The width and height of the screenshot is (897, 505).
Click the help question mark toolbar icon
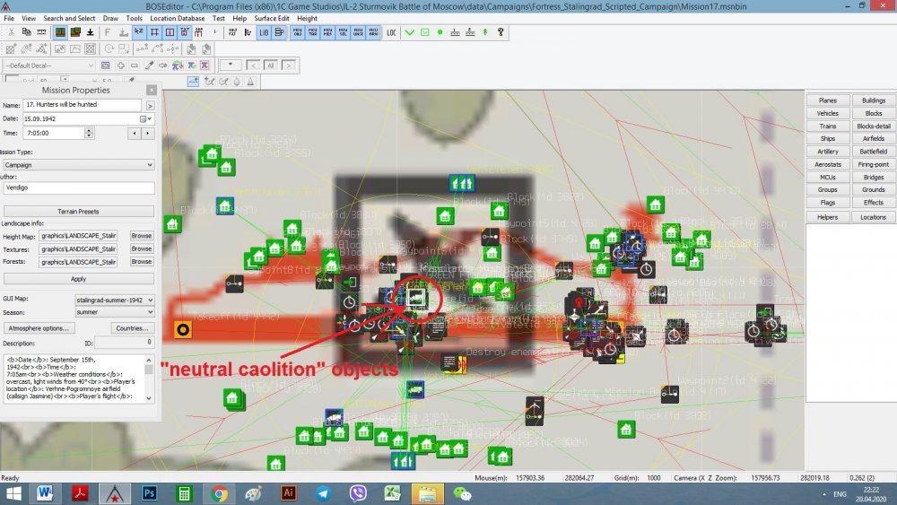pyautogui.click(x=501, y=32)
